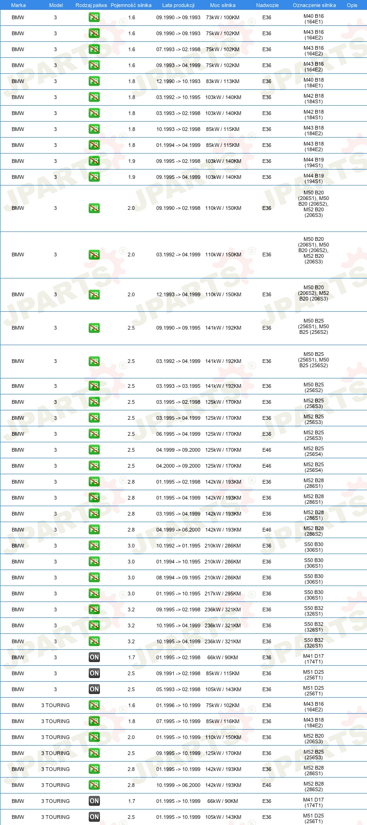The image size is (367, 825).
Task: Click the power value 217kW / 295KM
Action: pyautogui.click(x=223, y=594)
